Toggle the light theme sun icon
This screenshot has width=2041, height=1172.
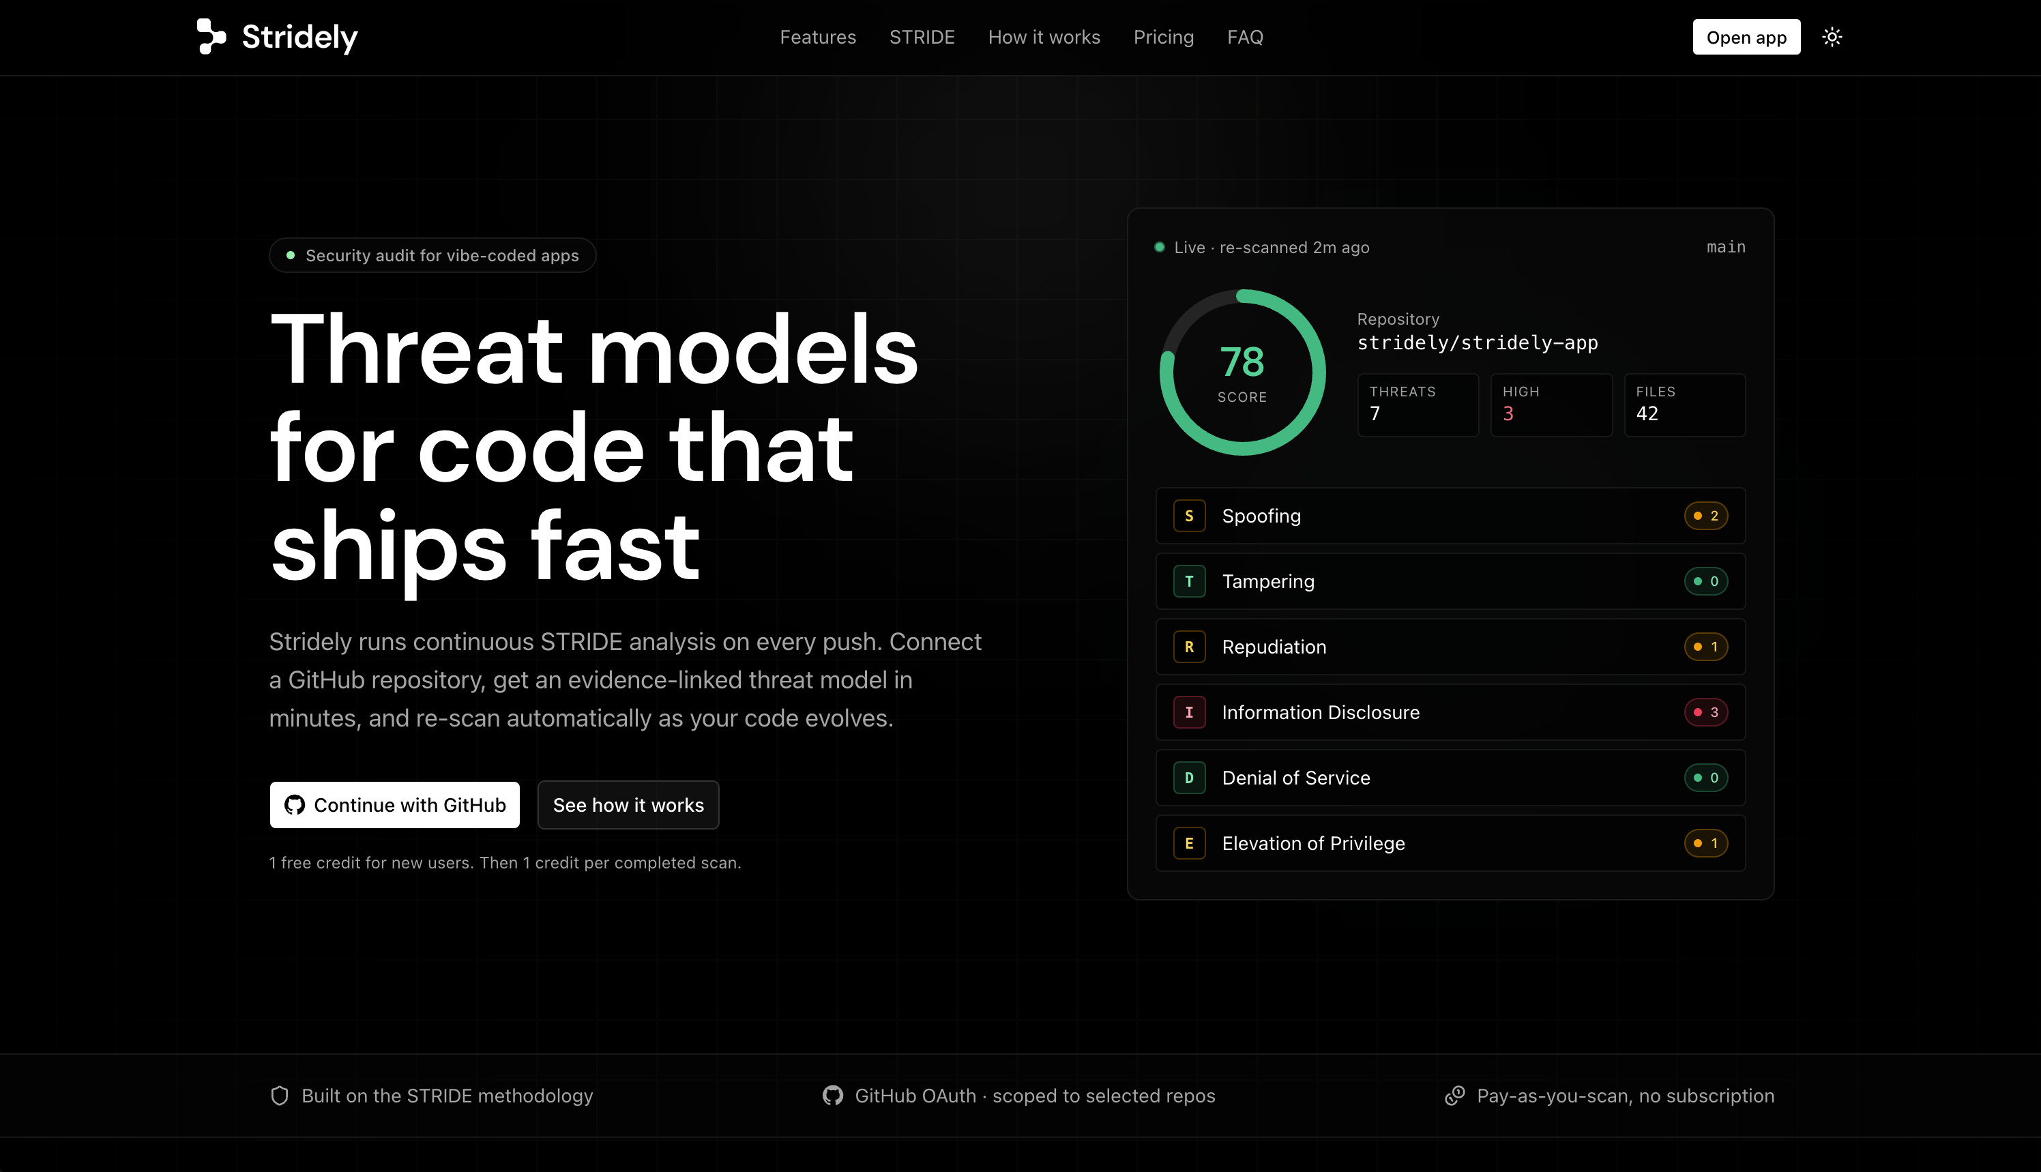pos(1832,37)
